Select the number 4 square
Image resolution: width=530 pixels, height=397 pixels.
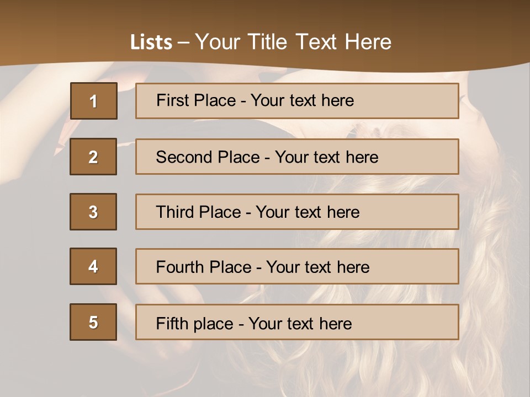click(93, 266)
